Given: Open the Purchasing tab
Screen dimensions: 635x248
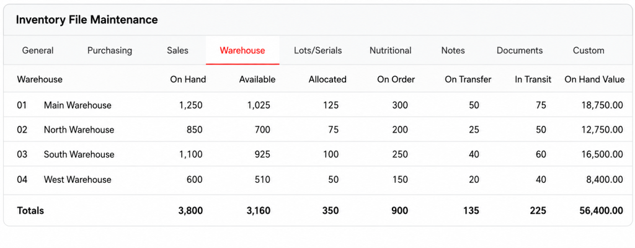Looking at the screenshot, I should [x=110, y=51].
